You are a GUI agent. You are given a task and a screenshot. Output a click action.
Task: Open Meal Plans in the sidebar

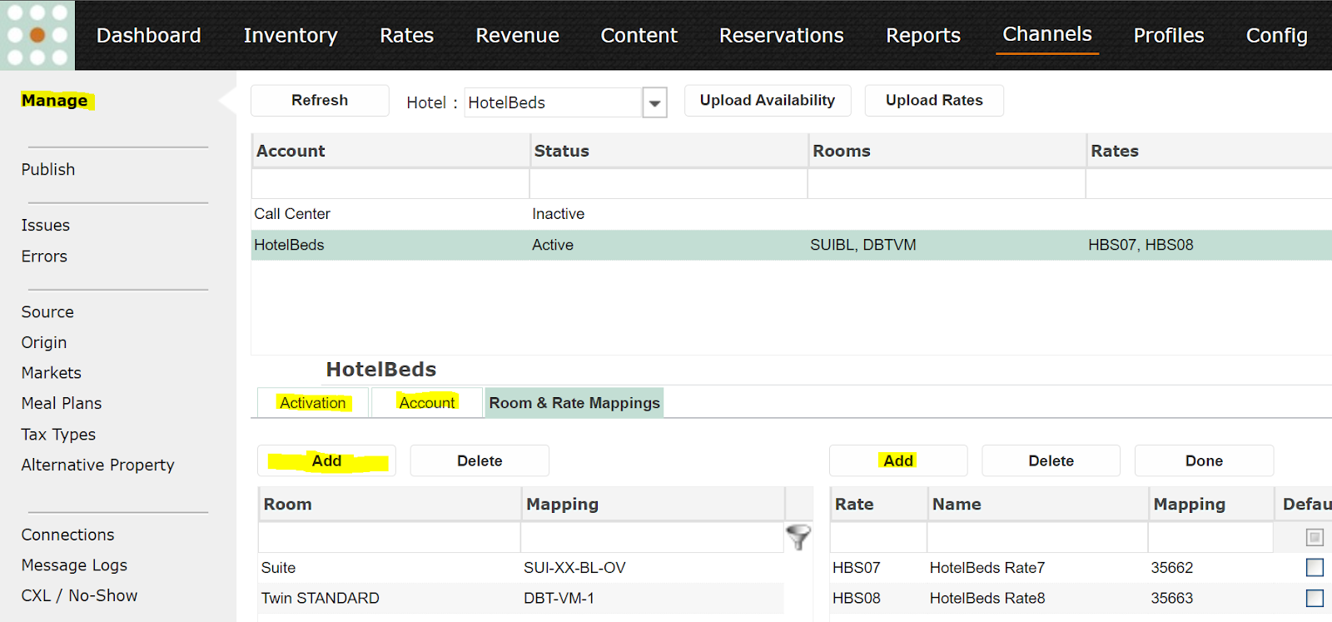tap(62, 403)
